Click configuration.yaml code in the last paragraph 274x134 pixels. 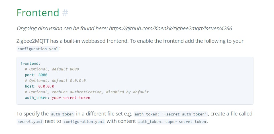pyautogui.click(x=84, y=121)
